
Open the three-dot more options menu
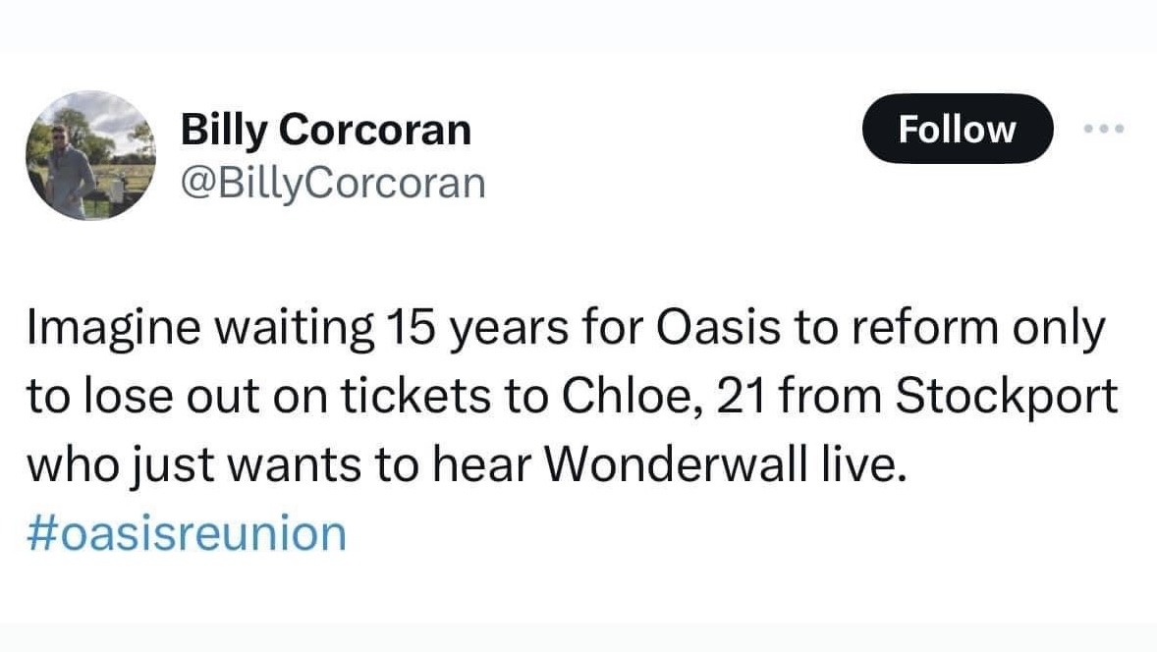[1101, 129]
